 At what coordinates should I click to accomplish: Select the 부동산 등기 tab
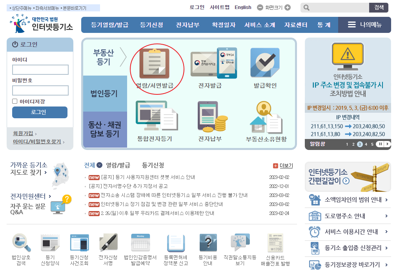tap(105, 57)
